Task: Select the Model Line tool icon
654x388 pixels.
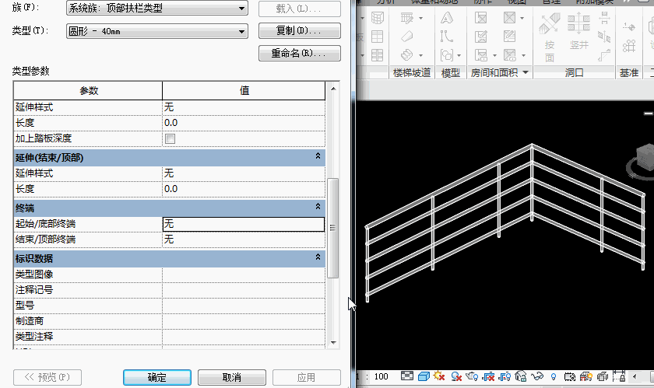Action: pos(447,37)
